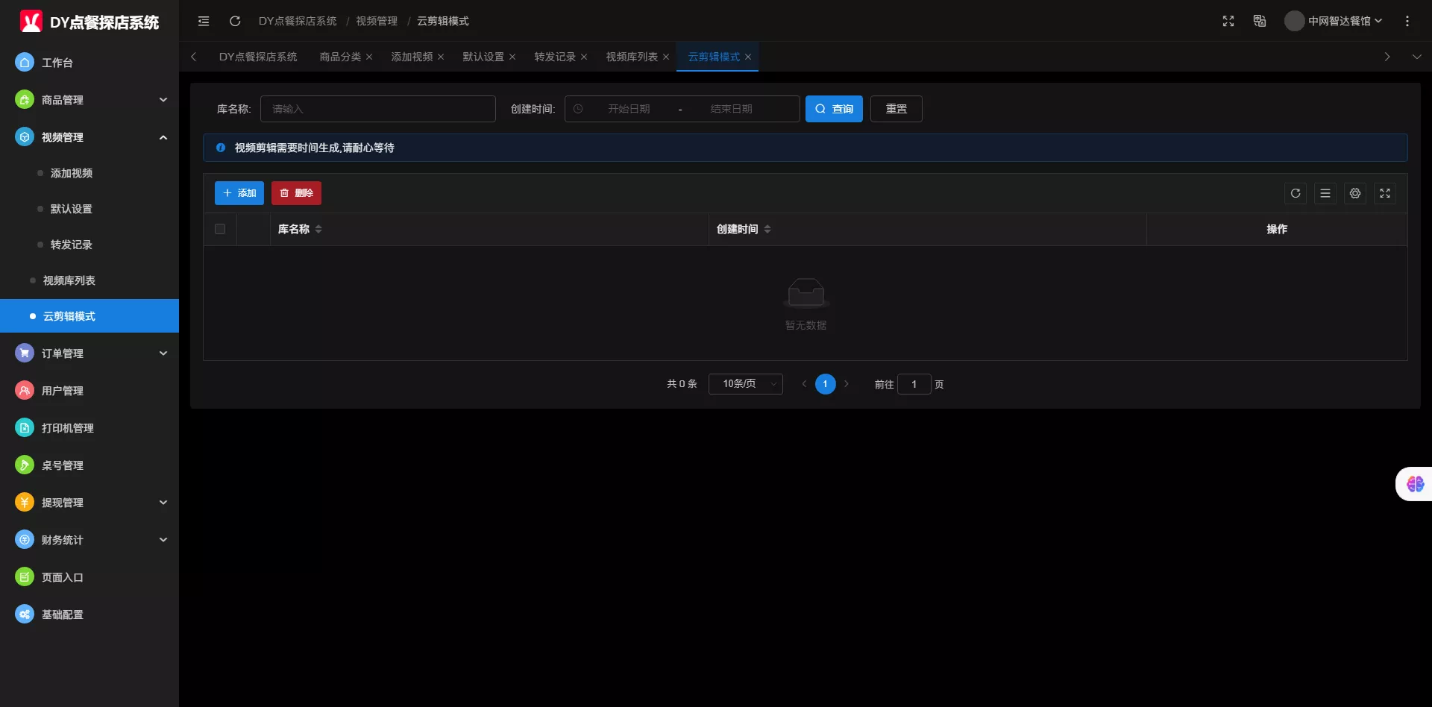Expand the 商品管理 sidebar menu
The image size is (1432, 707).
tap(89, 100)
